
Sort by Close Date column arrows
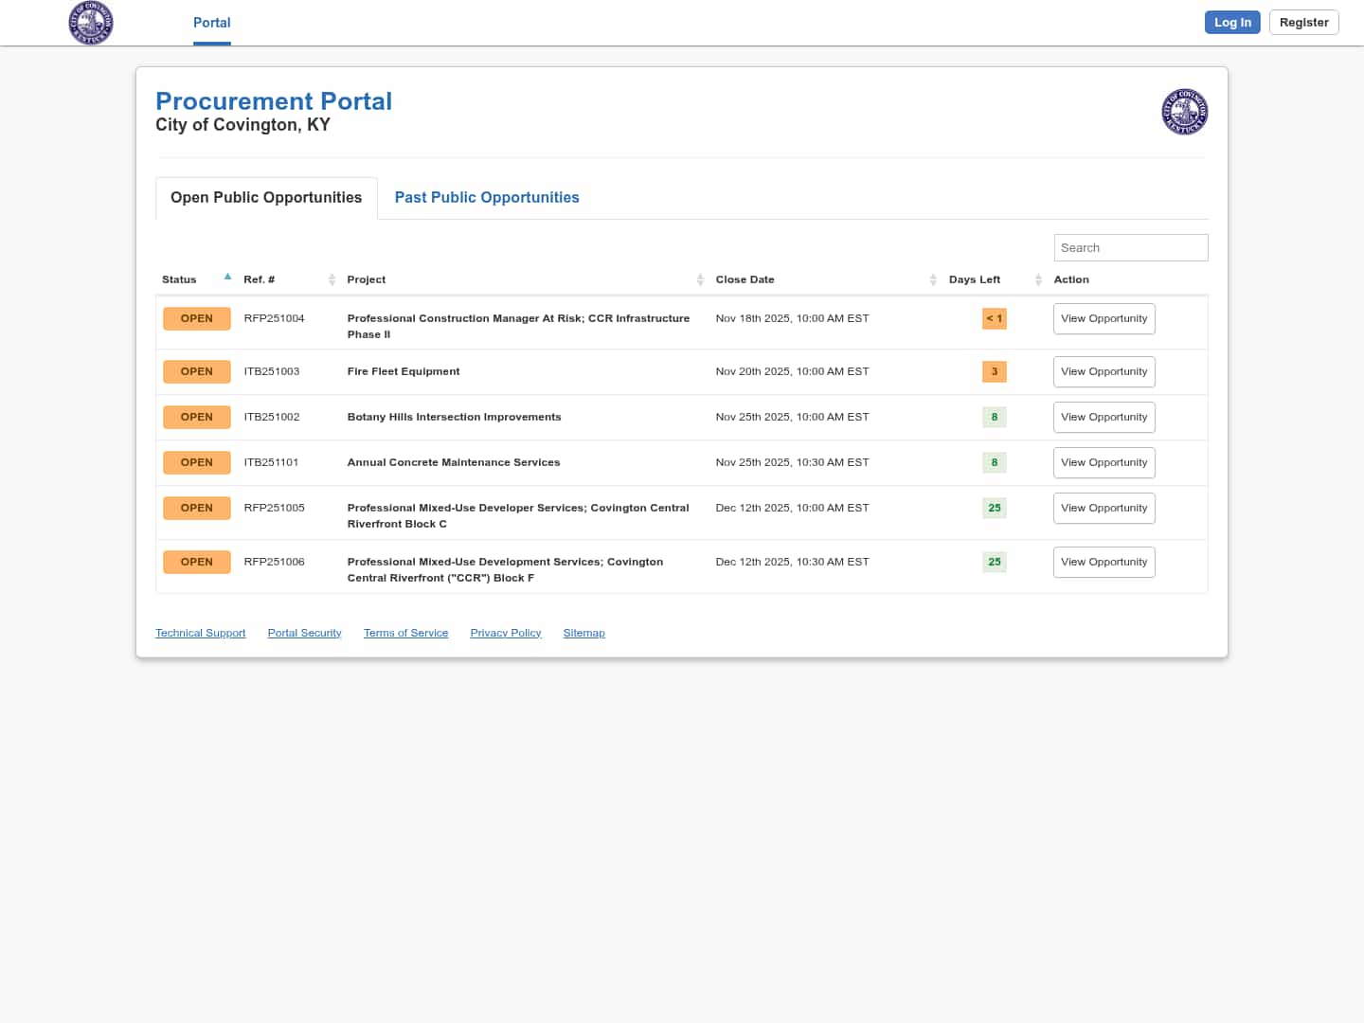click(x=933, y=279)
